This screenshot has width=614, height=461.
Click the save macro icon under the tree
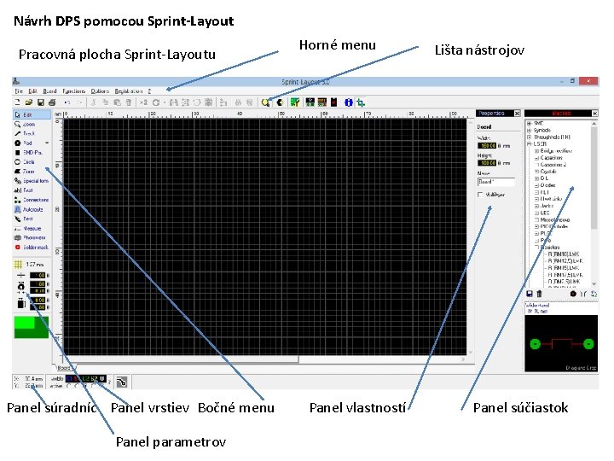click(530, 294)
